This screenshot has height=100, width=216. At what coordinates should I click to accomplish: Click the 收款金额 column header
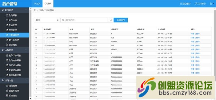pos(141,29)
